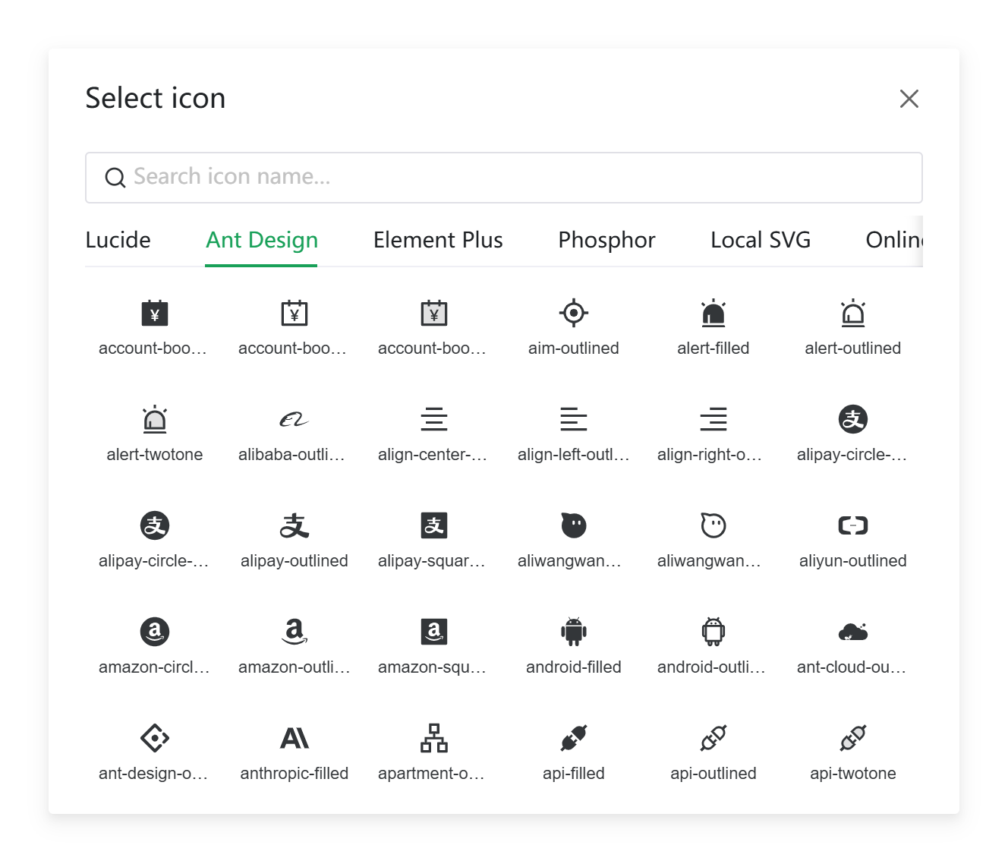Pick the api-twotone icon
Image resolution: width=1008 pixels, height=861 pixels.
click(853, 738)
